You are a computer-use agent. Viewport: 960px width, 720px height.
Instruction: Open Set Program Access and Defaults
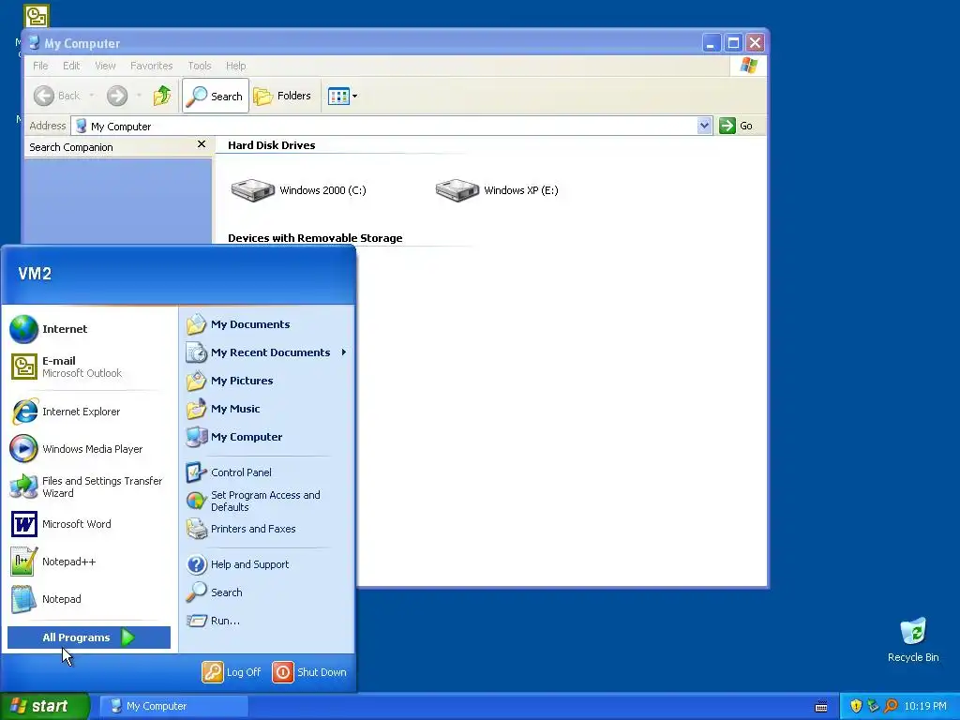(267, 501)
